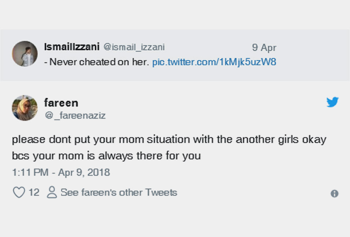Open the tweet info circle icon
Screen dimensions: 350x237
[x=334, y=193]
